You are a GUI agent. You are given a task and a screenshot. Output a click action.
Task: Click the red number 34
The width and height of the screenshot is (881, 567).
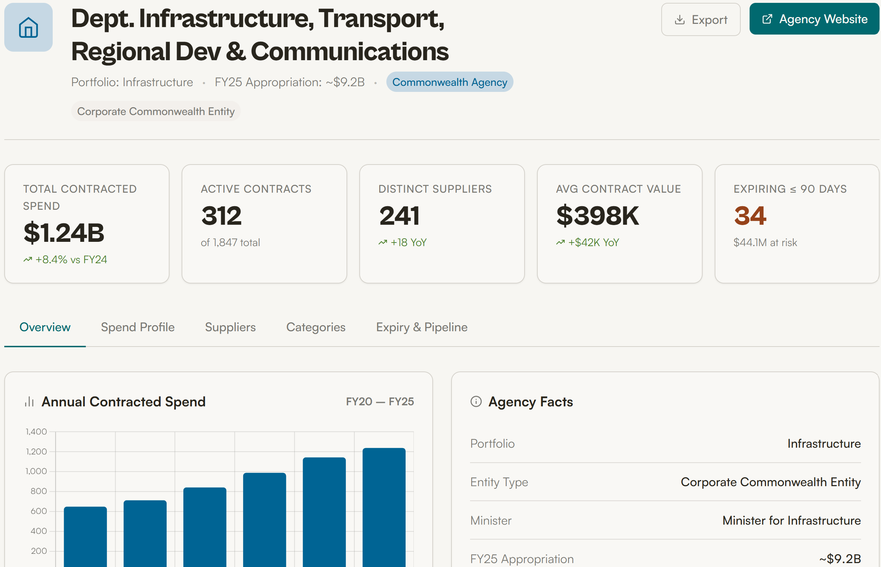[x=750, y=215]
